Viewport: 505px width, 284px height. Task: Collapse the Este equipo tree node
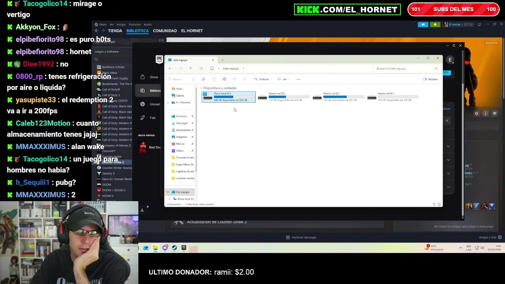pos(168,192)
